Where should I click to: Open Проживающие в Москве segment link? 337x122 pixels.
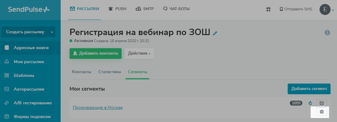click(98, 107)
